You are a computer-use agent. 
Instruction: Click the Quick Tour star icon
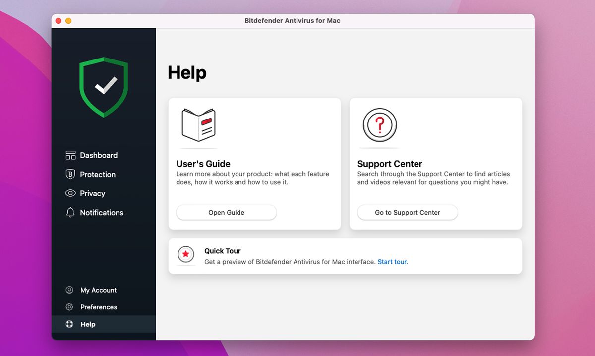point(186,255)
